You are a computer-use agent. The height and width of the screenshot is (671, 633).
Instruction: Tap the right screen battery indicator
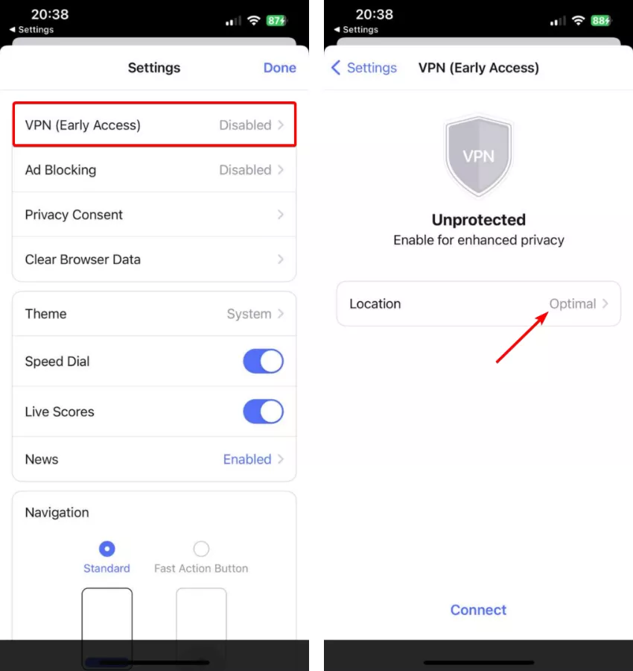coord(600,21)
